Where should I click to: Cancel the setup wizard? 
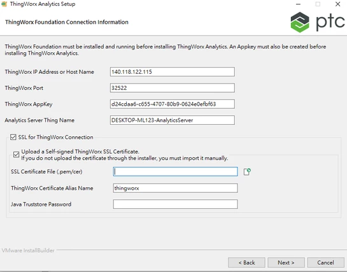coord(325,262)
